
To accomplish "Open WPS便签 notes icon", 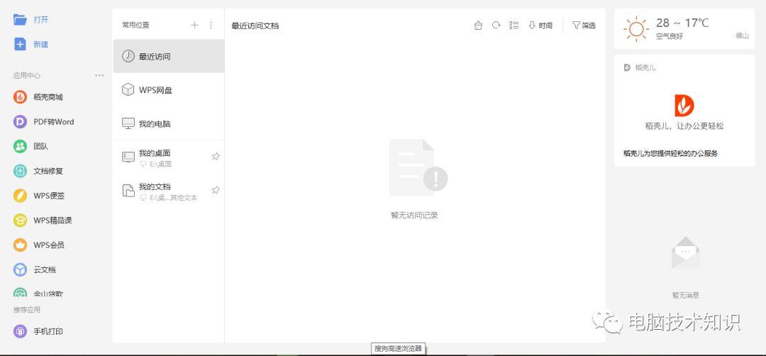I will (x=20, y=195).
